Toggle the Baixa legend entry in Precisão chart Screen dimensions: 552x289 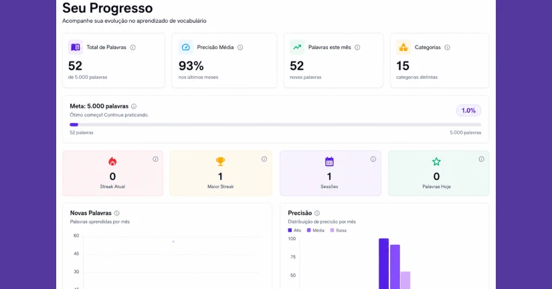coord(339,230)
